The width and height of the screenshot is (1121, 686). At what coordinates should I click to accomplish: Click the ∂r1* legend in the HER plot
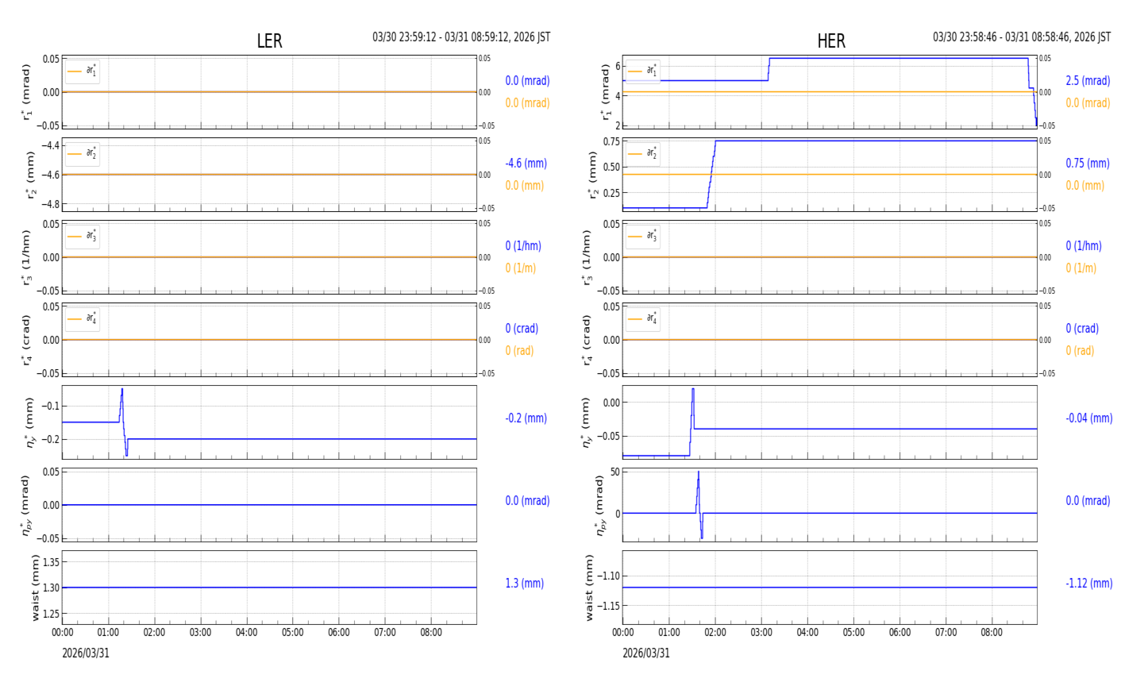(x=643, y=71)
